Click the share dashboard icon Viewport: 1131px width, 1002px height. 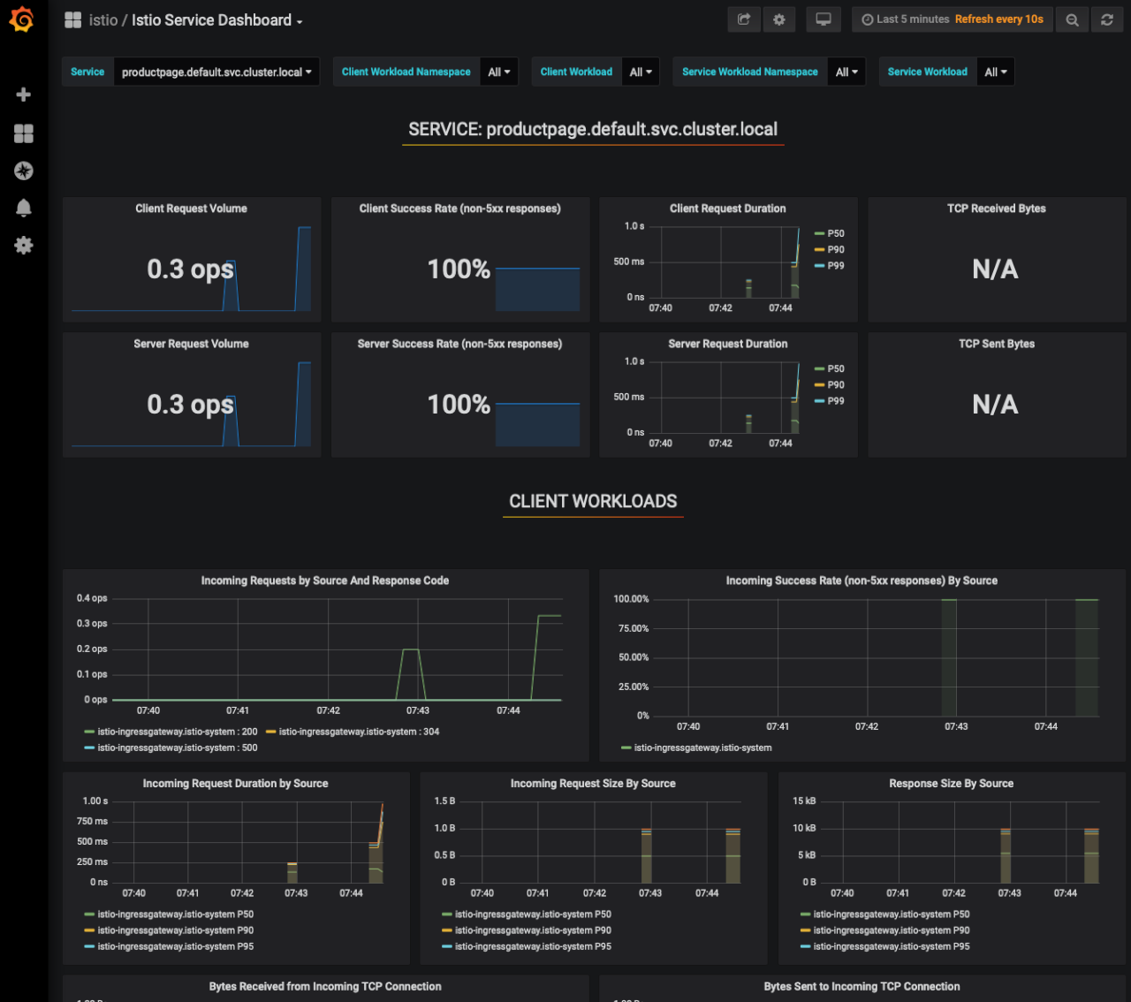(x=743, y=19)
